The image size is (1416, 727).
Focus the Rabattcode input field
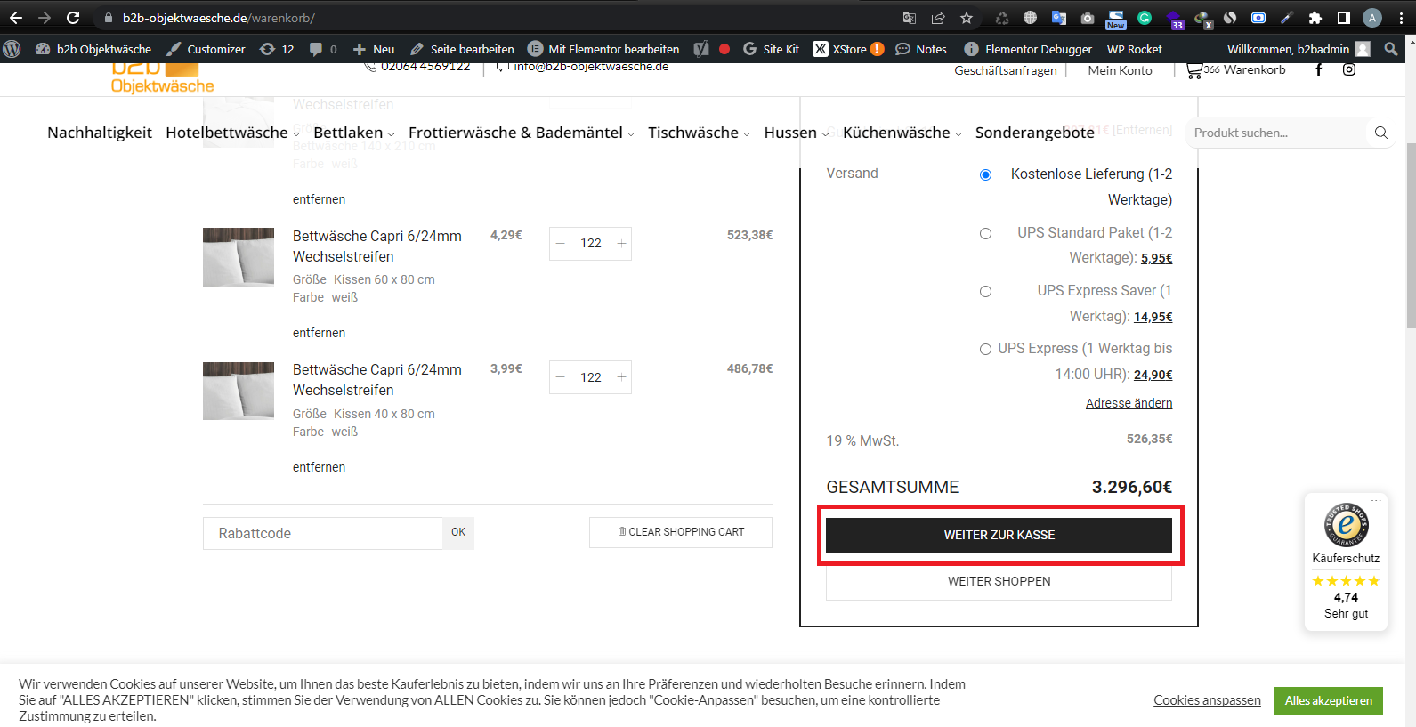(323, 533)
